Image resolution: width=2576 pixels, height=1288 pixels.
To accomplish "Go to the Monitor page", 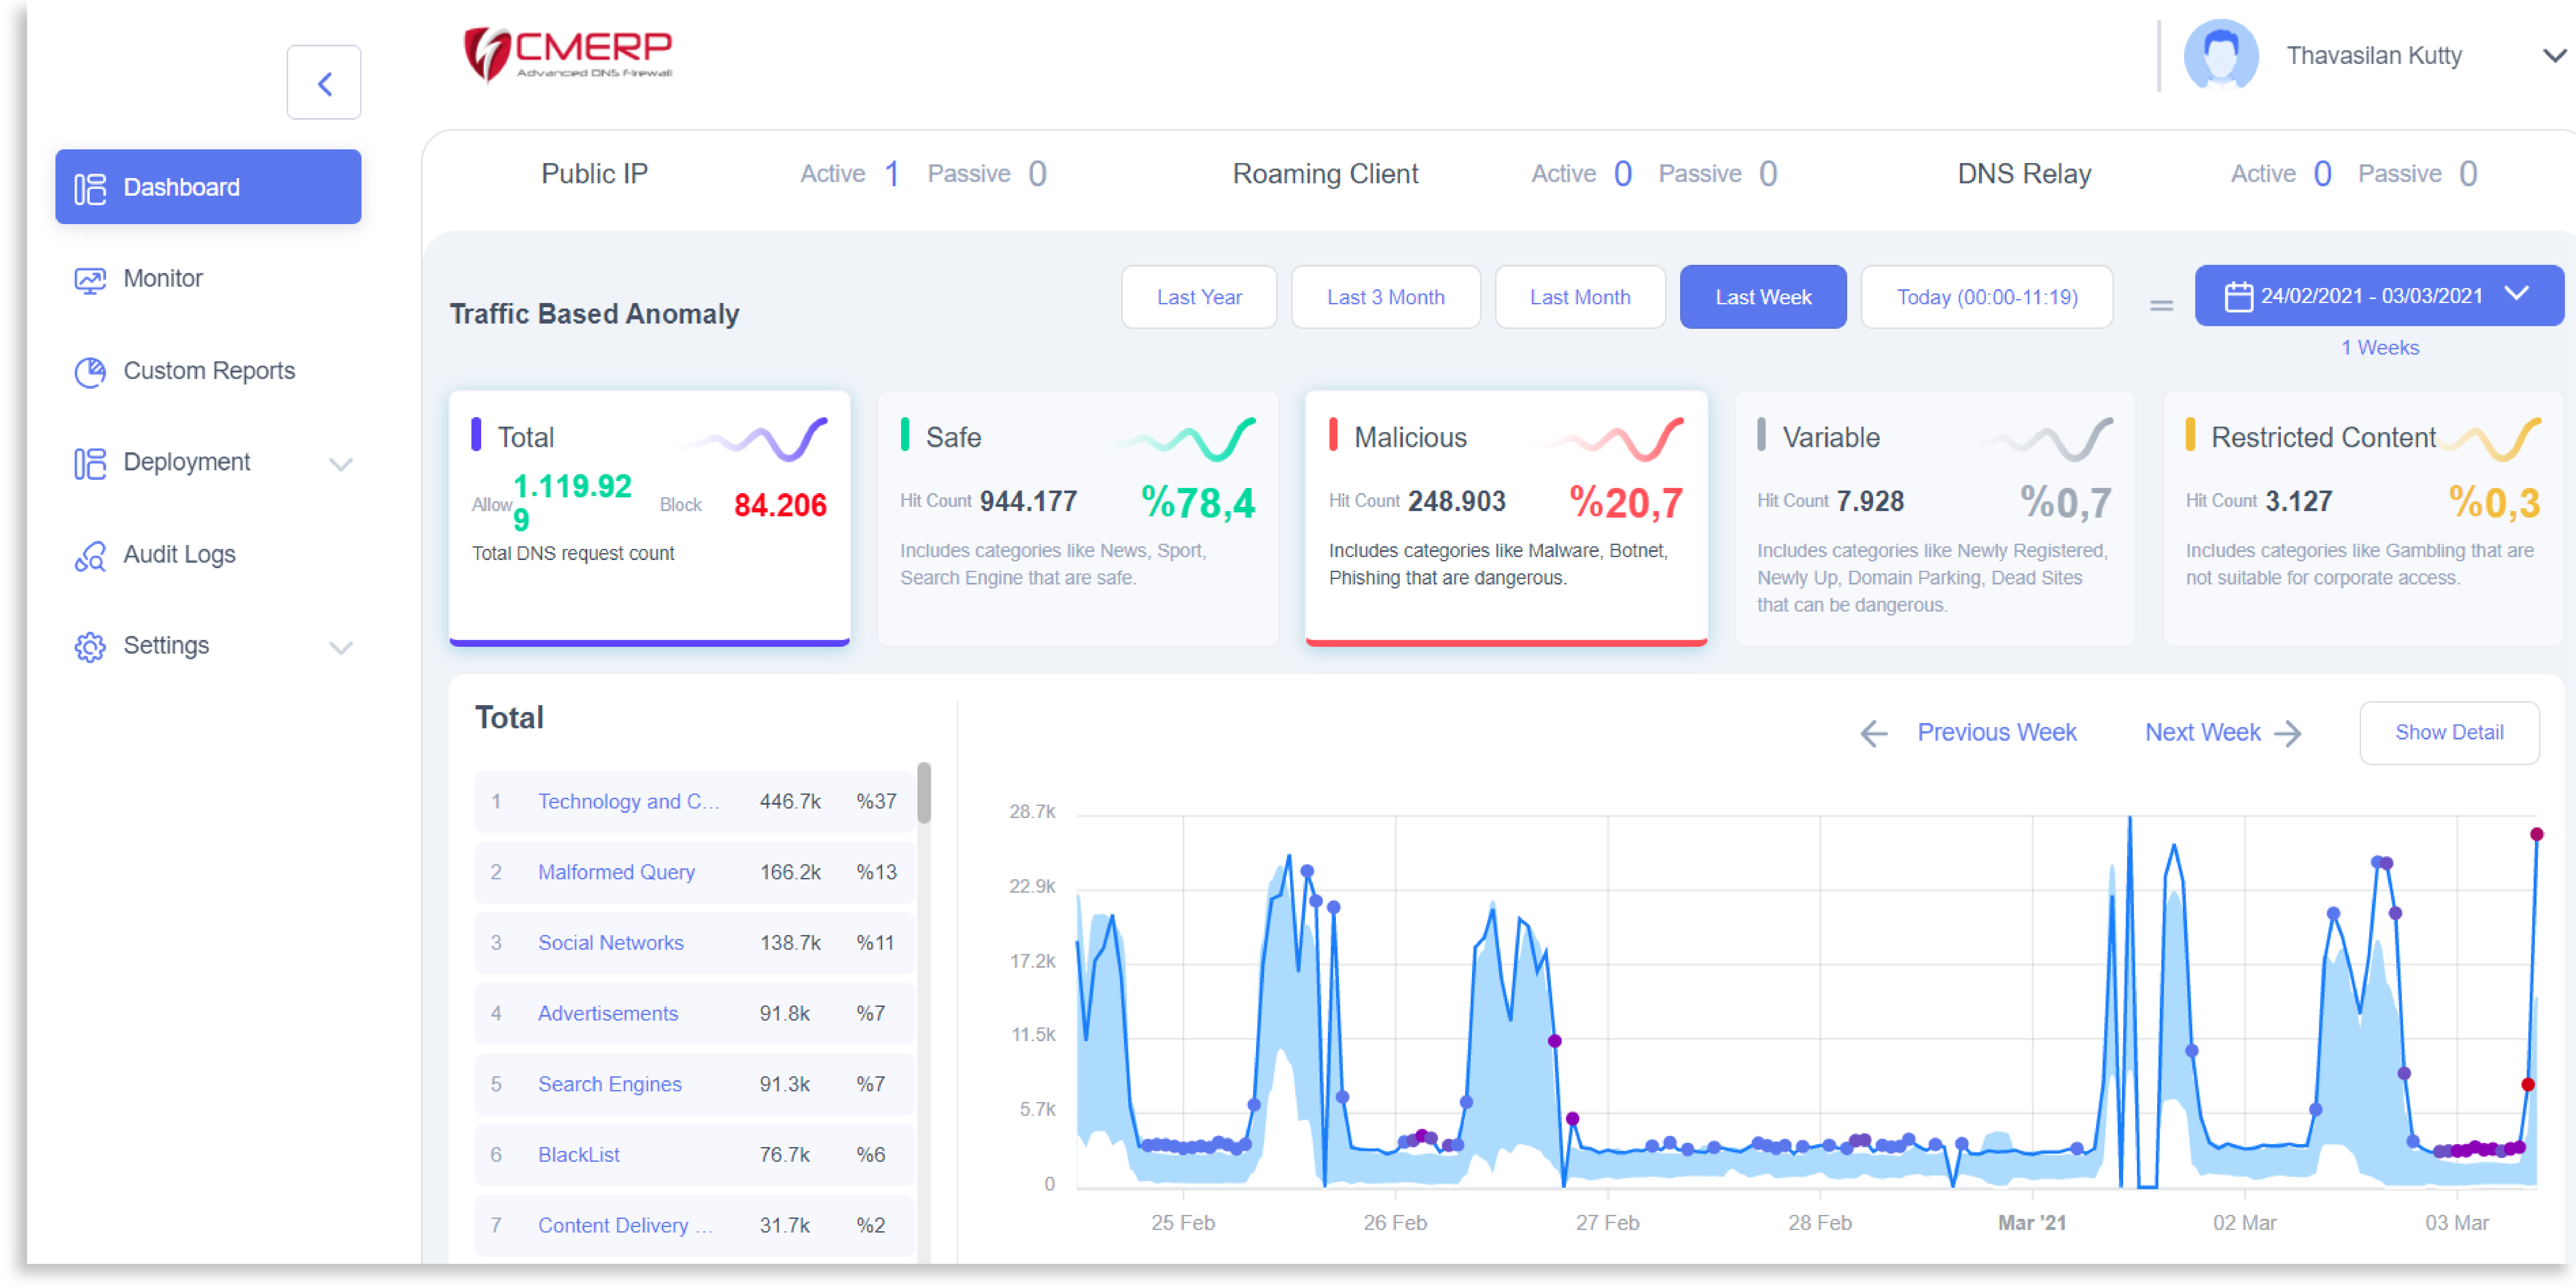I will (x=163, y=279).
